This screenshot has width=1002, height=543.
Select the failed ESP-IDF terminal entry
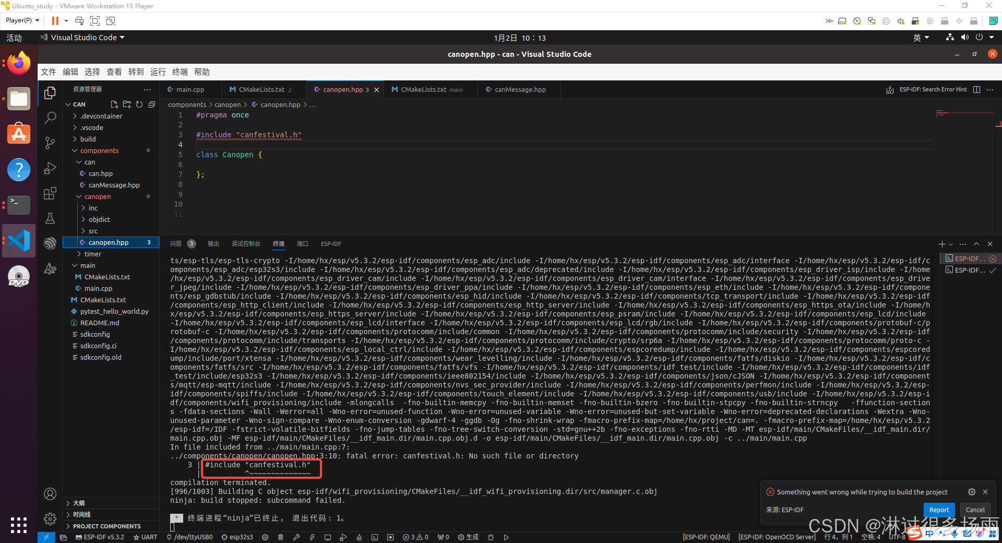click(971, 258)
